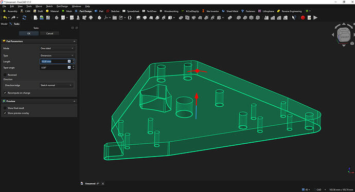Open the Undo history dropdown arrow
Screen dimensions: 355x192
(9, 18)
